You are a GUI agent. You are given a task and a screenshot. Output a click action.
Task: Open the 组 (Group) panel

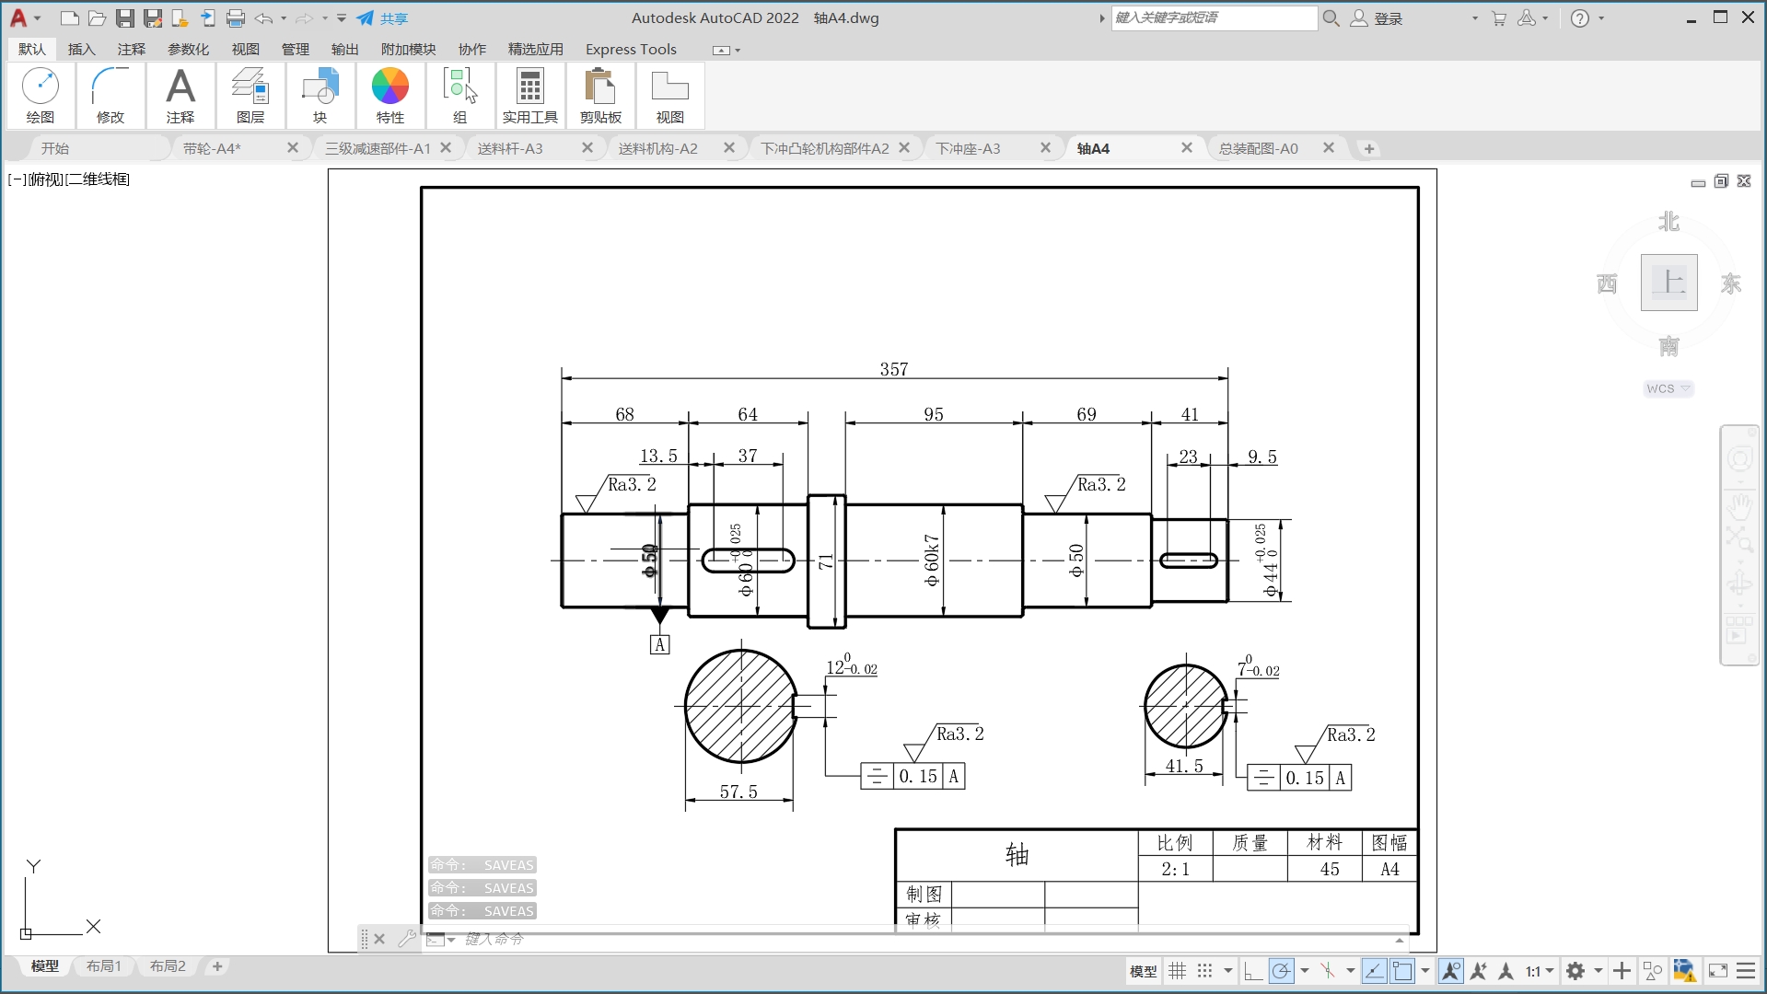coord(460,95)
